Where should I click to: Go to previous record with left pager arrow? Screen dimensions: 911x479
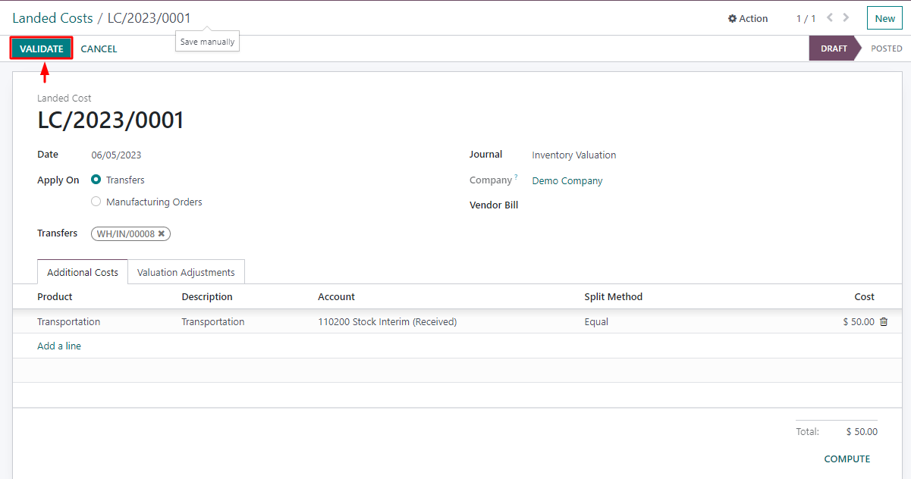(829, 17)
